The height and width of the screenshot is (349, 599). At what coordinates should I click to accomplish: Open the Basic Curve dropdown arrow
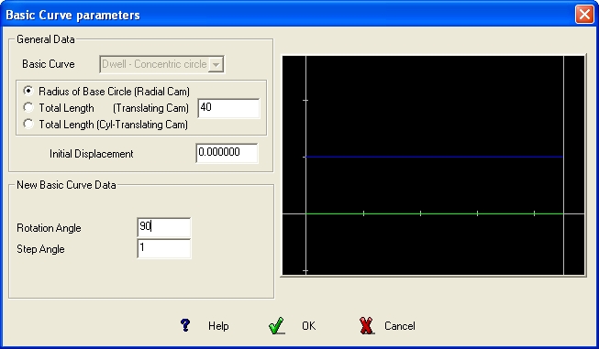pyautogui.click(x=216, y=64)
